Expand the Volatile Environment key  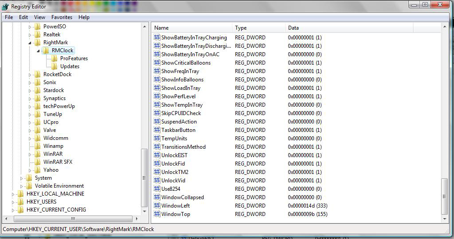point(21,186)
